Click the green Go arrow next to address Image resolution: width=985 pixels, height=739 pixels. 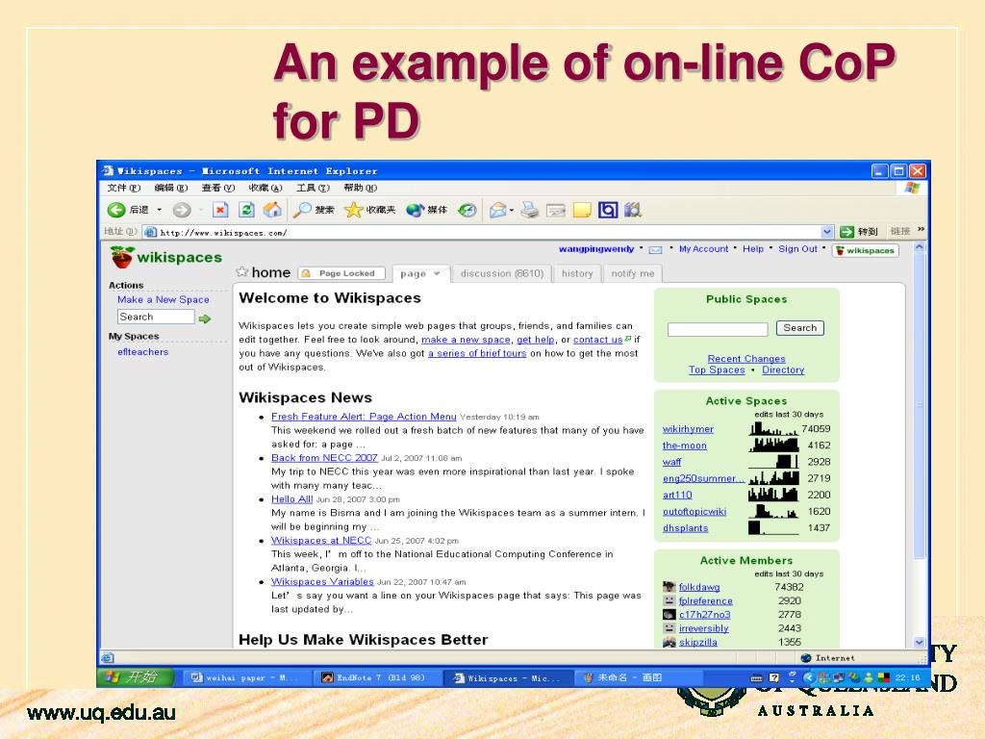[x=846, y=232]
